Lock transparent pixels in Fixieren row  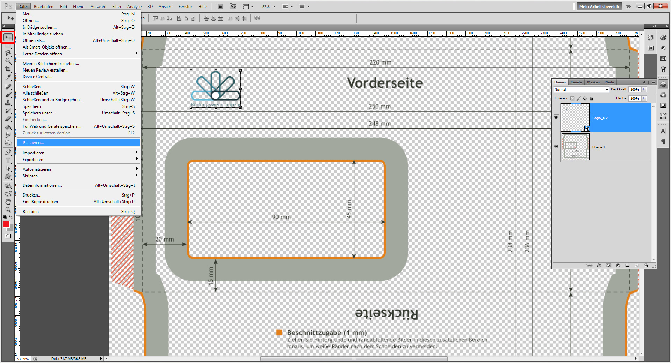coord(572,98)
